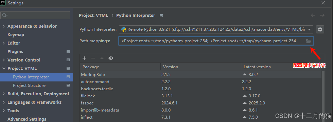This screenshot has height=122, width=333.
Task: Expand Build, Execution, Deployment section
Action: [4, 94]
